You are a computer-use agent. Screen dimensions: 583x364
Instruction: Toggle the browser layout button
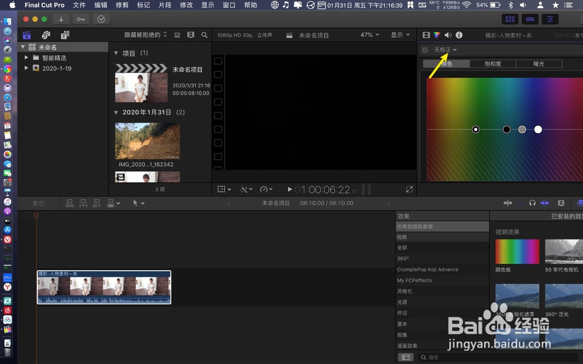[510, 19]
